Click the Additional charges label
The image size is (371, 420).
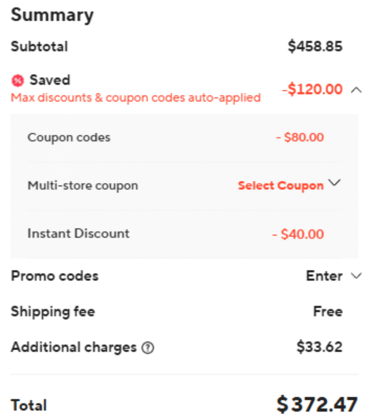73,347
